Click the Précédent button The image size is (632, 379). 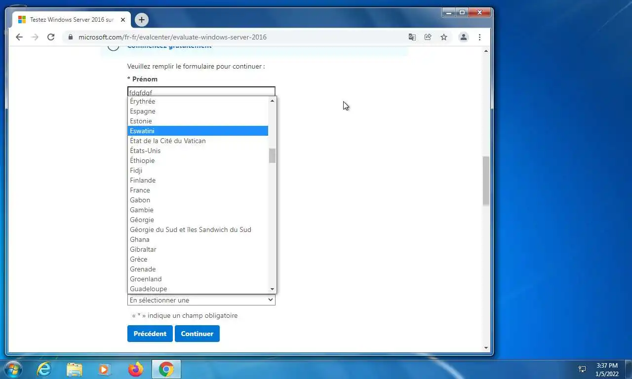150,334
